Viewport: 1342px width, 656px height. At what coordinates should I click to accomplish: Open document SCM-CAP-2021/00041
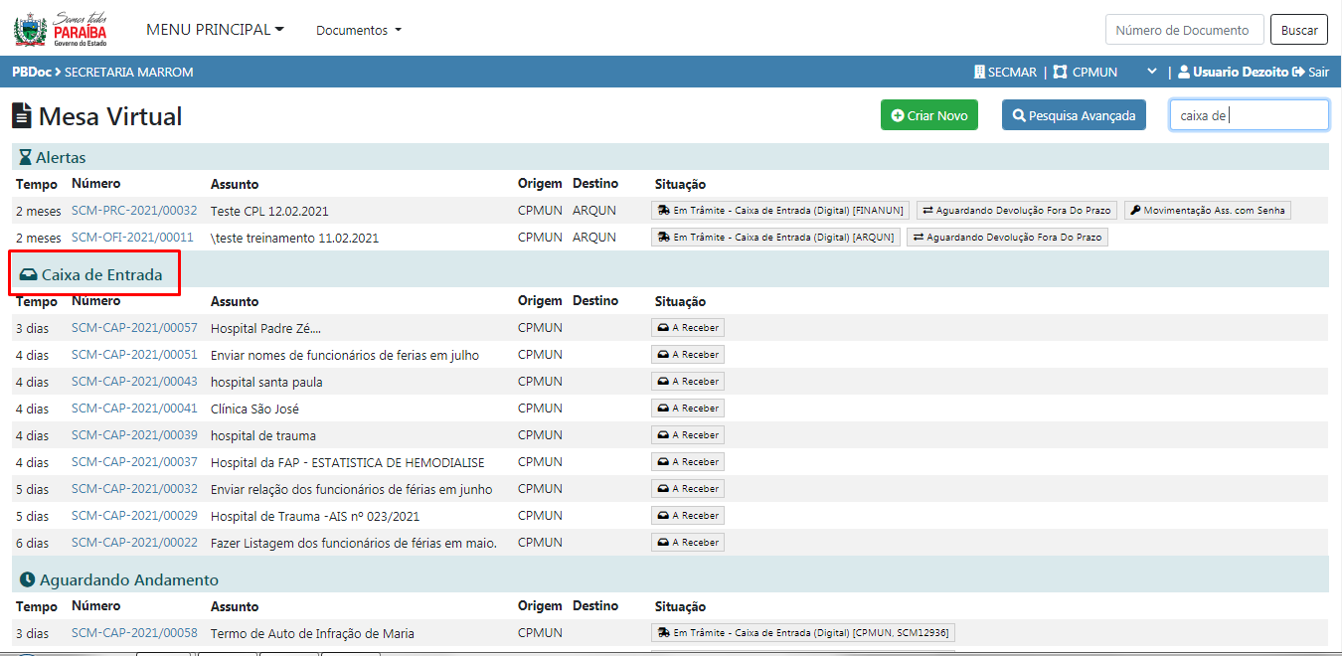(x=134, y=409)
